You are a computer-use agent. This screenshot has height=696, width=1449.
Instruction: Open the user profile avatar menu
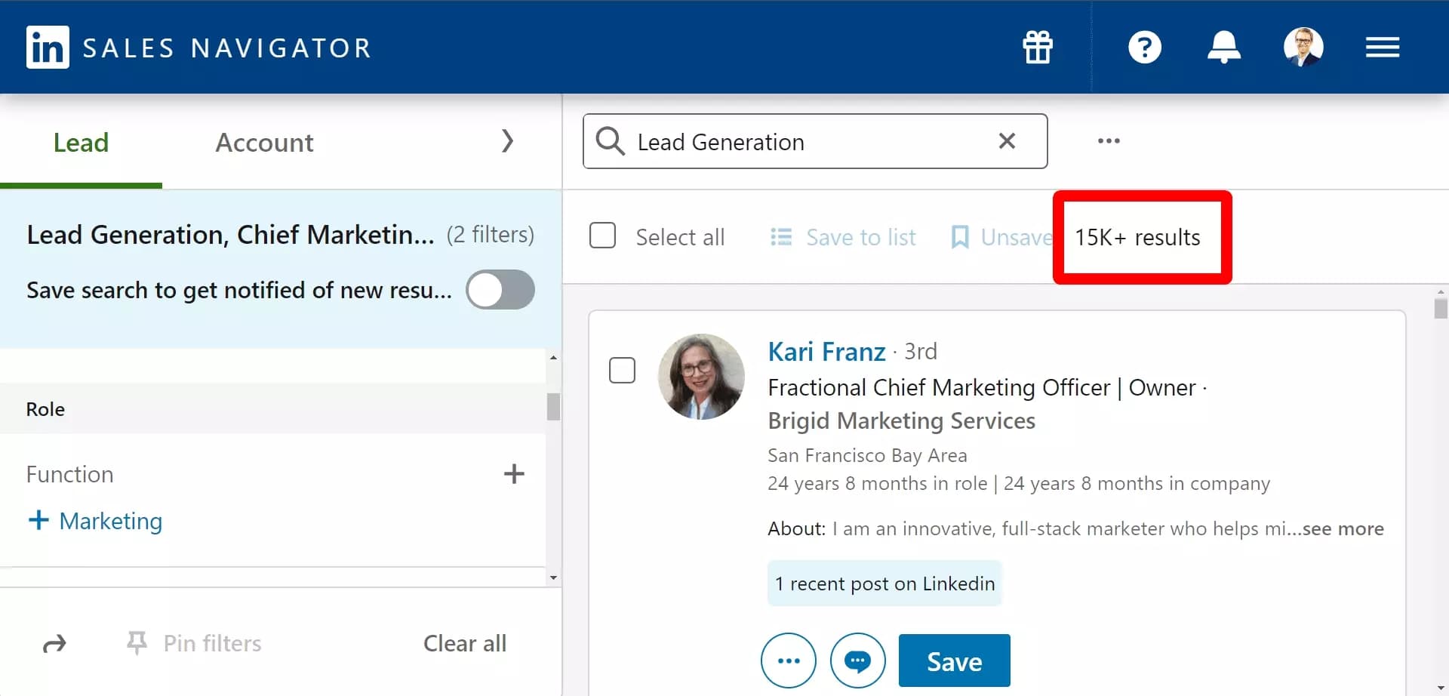pos(1303,48)
